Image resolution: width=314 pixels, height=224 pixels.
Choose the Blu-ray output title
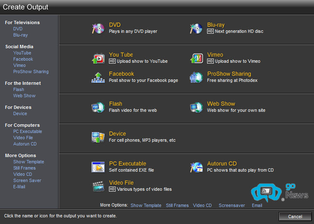[216, 25]
